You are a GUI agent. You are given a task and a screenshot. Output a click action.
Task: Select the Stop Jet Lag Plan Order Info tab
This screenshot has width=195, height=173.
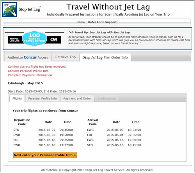pos(105,57)
